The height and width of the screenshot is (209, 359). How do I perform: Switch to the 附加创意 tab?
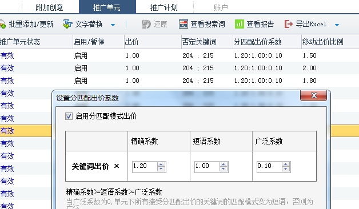(x=50, y=7)
